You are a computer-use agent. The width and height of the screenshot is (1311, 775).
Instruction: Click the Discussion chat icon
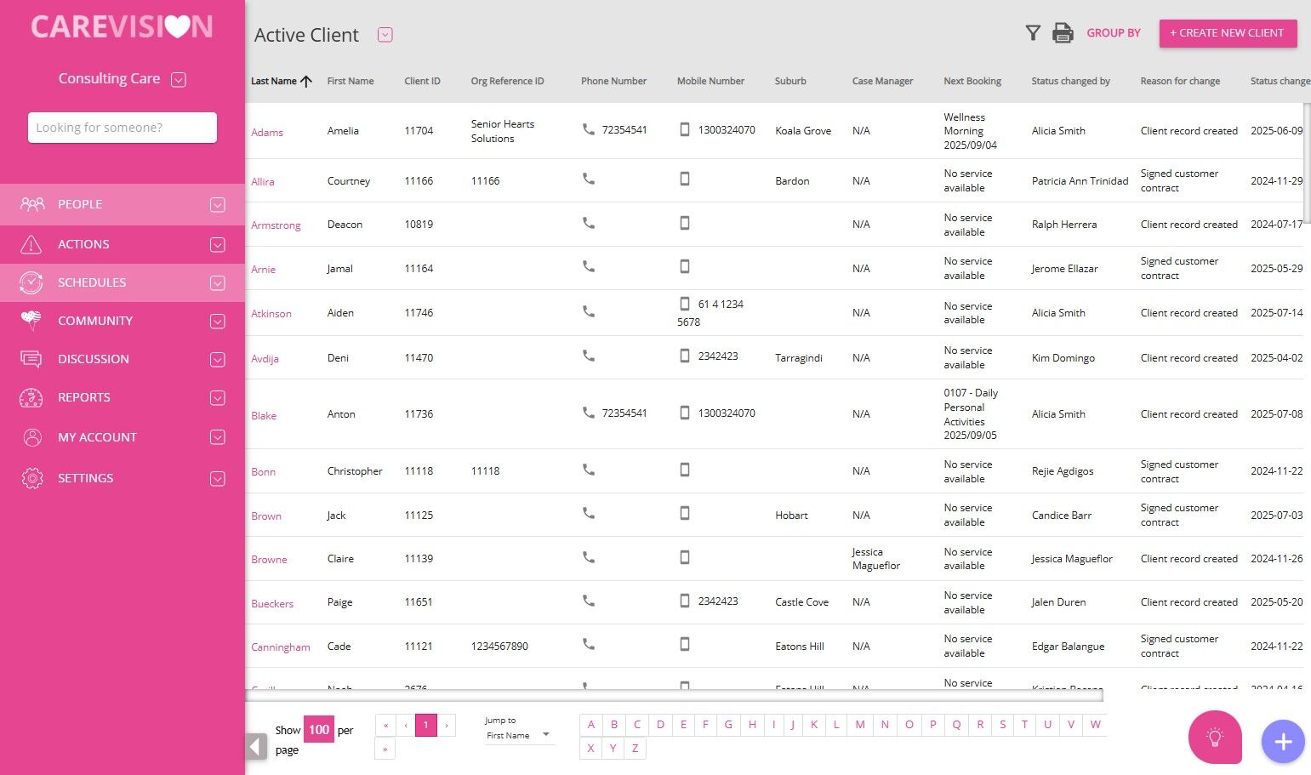[x=31, y=359]
